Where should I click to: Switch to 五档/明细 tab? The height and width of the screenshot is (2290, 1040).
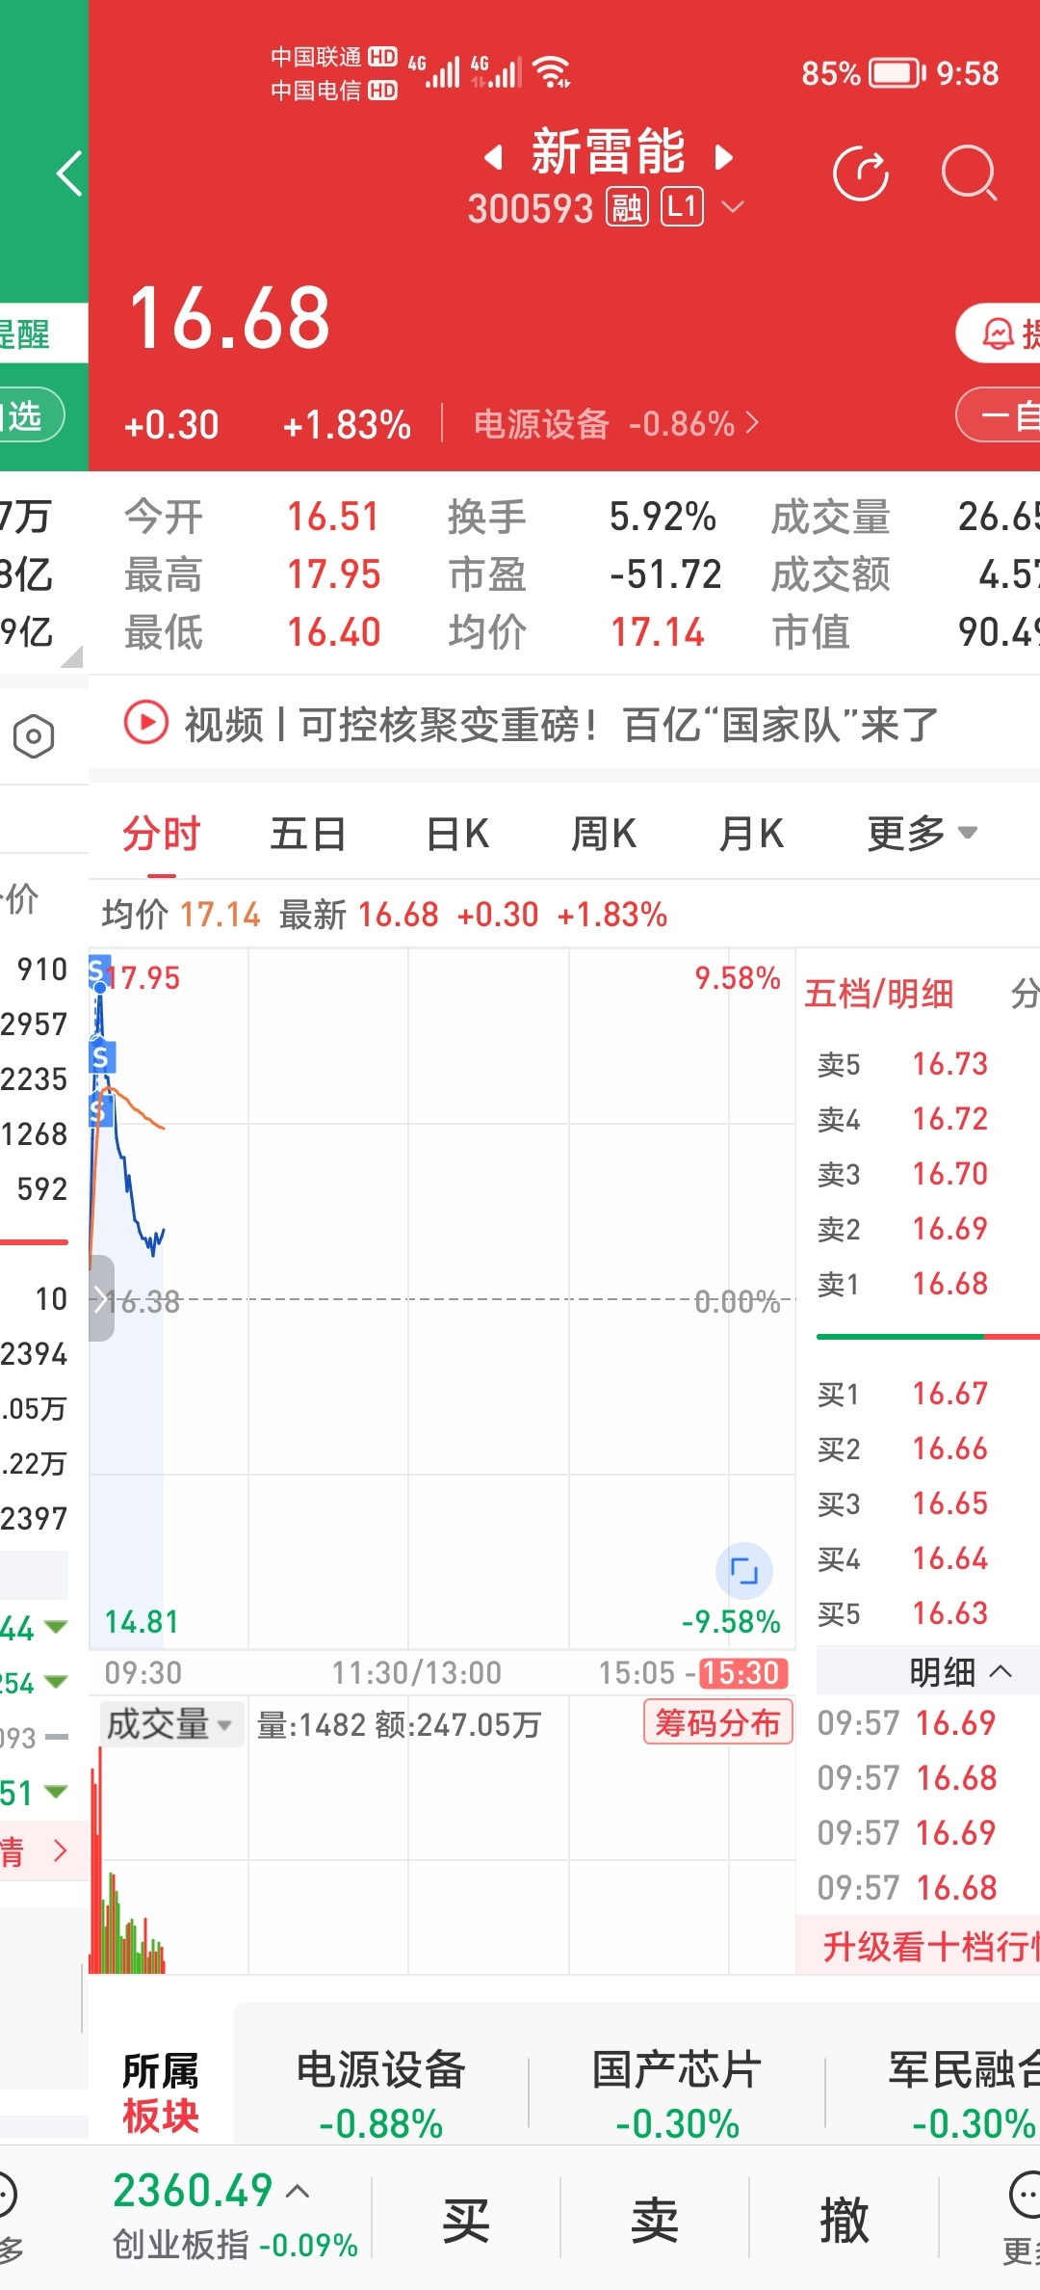tap(878, 993)
